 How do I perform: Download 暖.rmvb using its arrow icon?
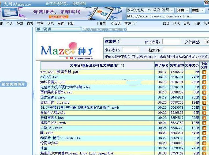[x=204, y=133]
